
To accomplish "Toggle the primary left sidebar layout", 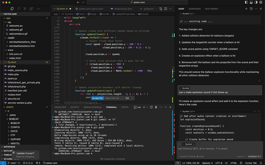I will (246, 2).
